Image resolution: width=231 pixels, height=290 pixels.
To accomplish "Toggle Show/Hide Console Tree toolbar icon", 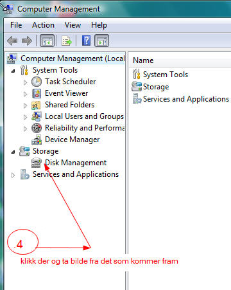I will (47, 41).
